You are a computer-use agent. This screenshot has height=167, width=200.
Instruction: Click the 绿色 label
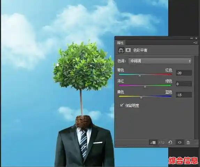pos(169,81)
